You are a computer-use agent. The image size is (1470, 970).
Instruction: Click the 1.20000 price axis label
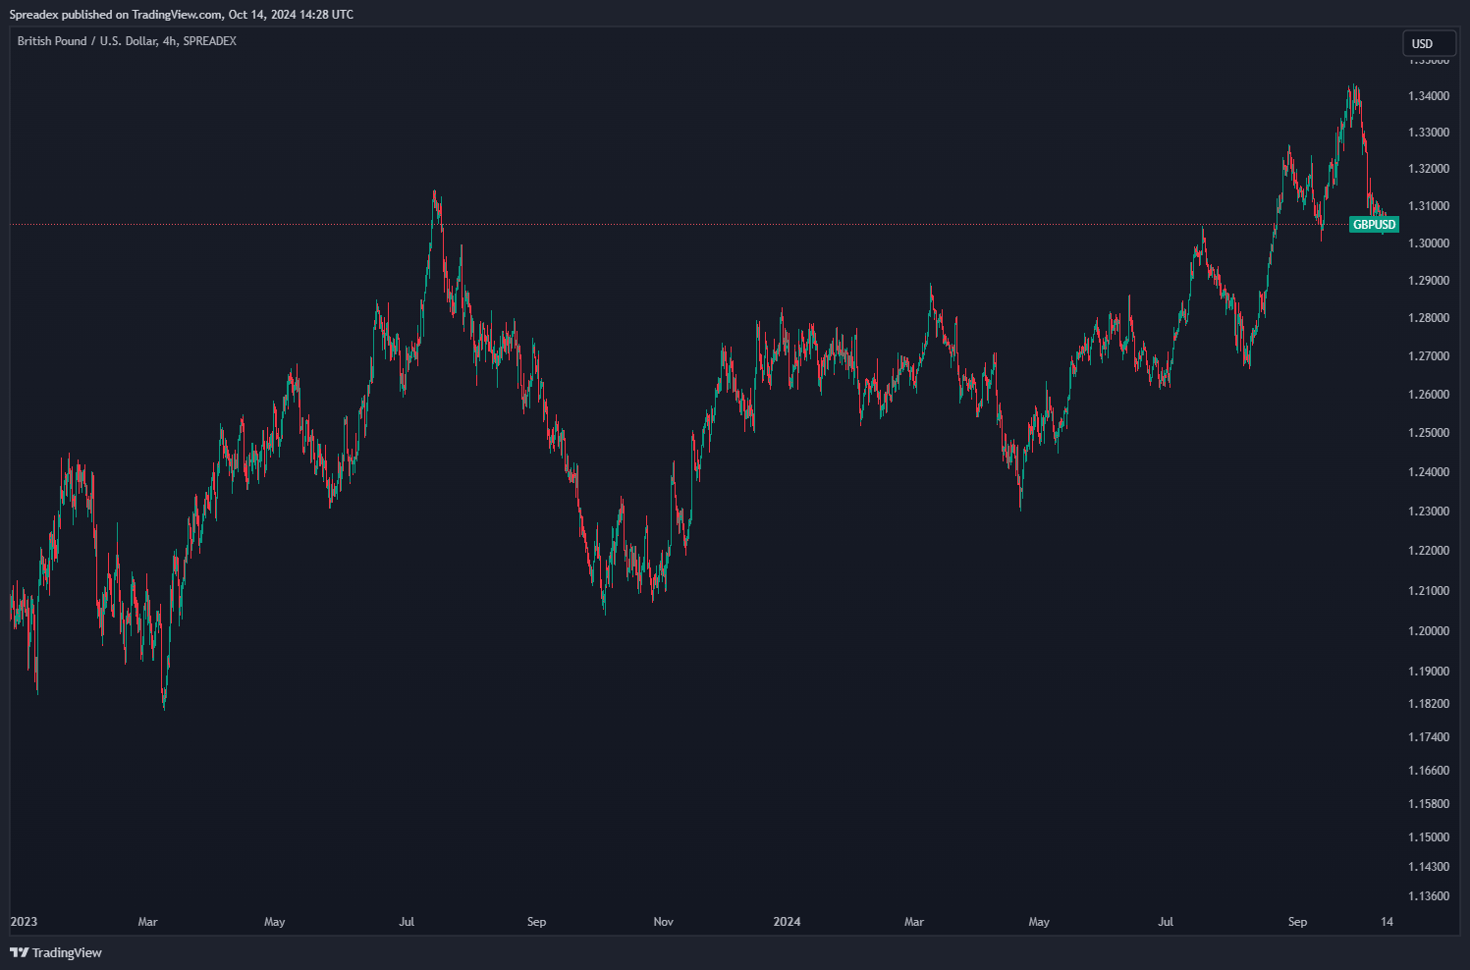[x=1429, y=631]
